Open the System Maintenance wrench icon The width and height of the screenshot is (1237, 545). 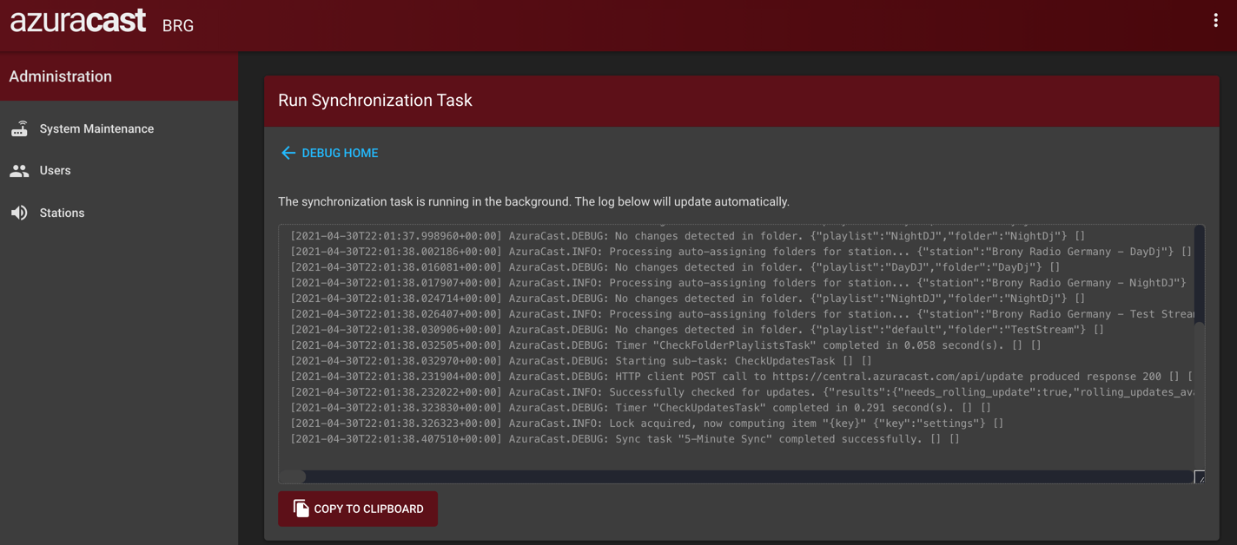point(20,128)
